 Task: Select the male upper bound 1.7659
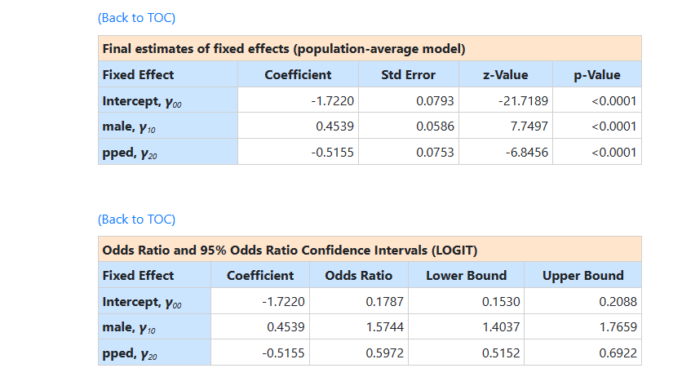(x=618, y=327)
